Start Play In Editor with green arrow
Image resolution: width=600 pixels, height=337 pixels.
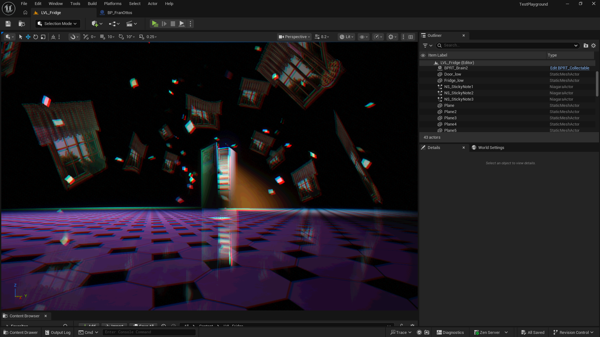tap(155, 24)
